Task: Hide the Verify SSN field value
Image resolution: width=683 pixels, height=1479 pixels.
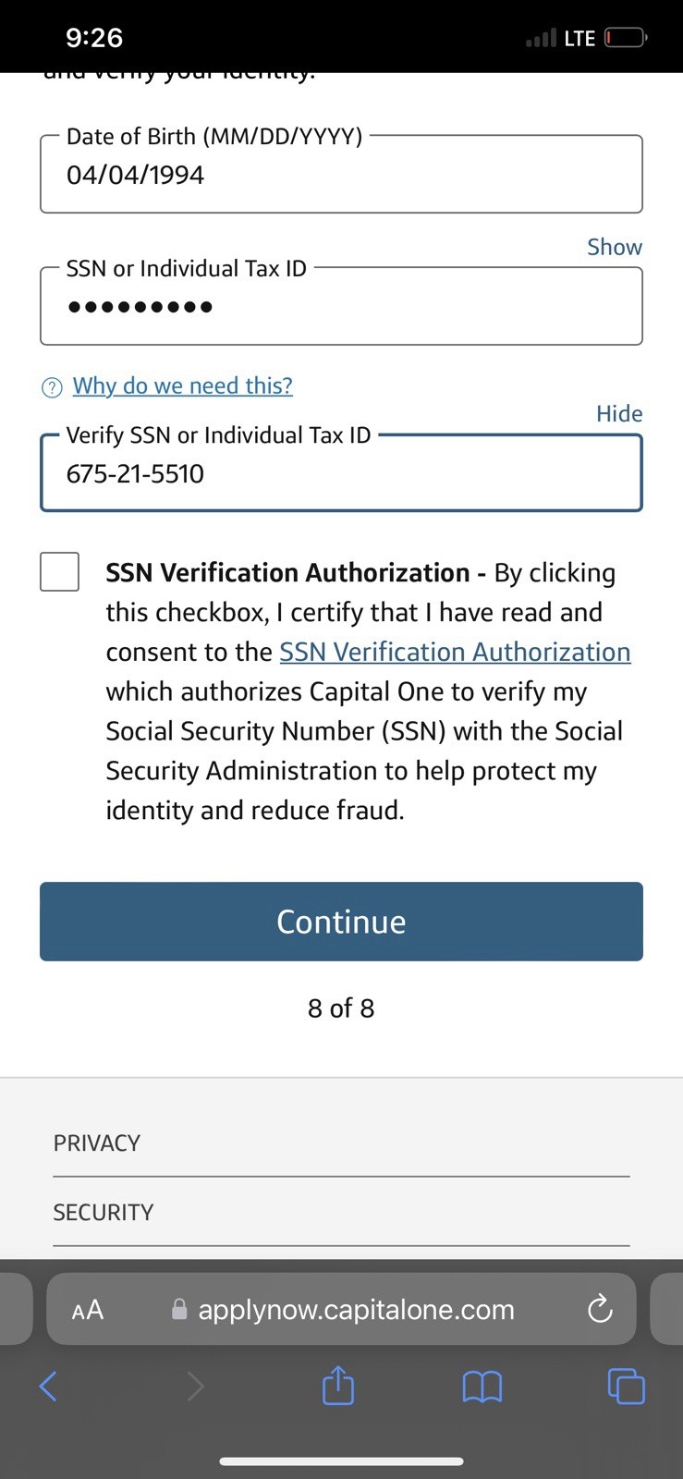Action: point(619,413)
